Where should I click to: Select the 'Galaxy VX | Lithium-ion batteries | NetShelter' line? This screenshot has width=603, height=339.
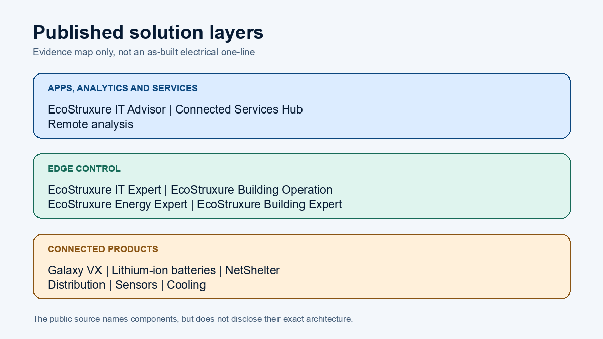point(164,270)
